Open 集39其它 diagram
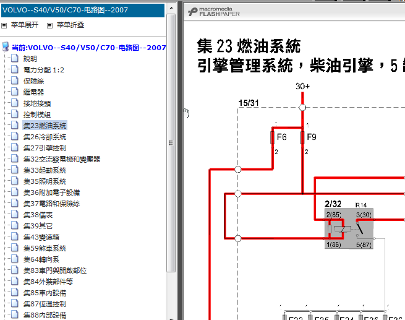 [x=38, y=226]
